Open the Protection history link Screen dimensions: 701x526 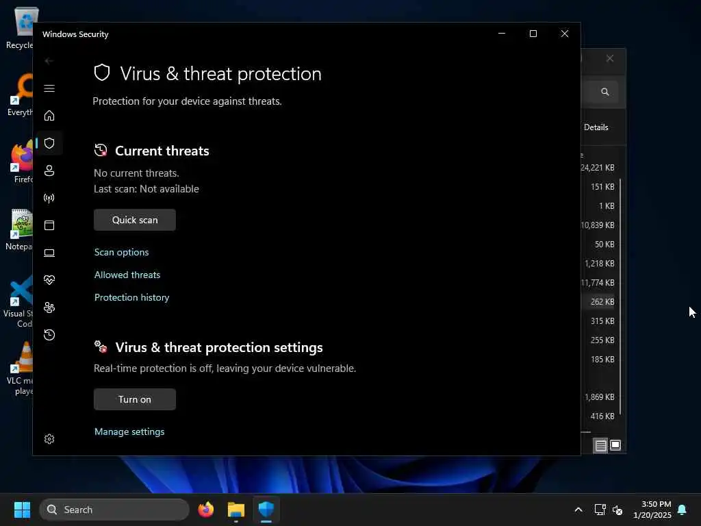(x=132, y=297)
